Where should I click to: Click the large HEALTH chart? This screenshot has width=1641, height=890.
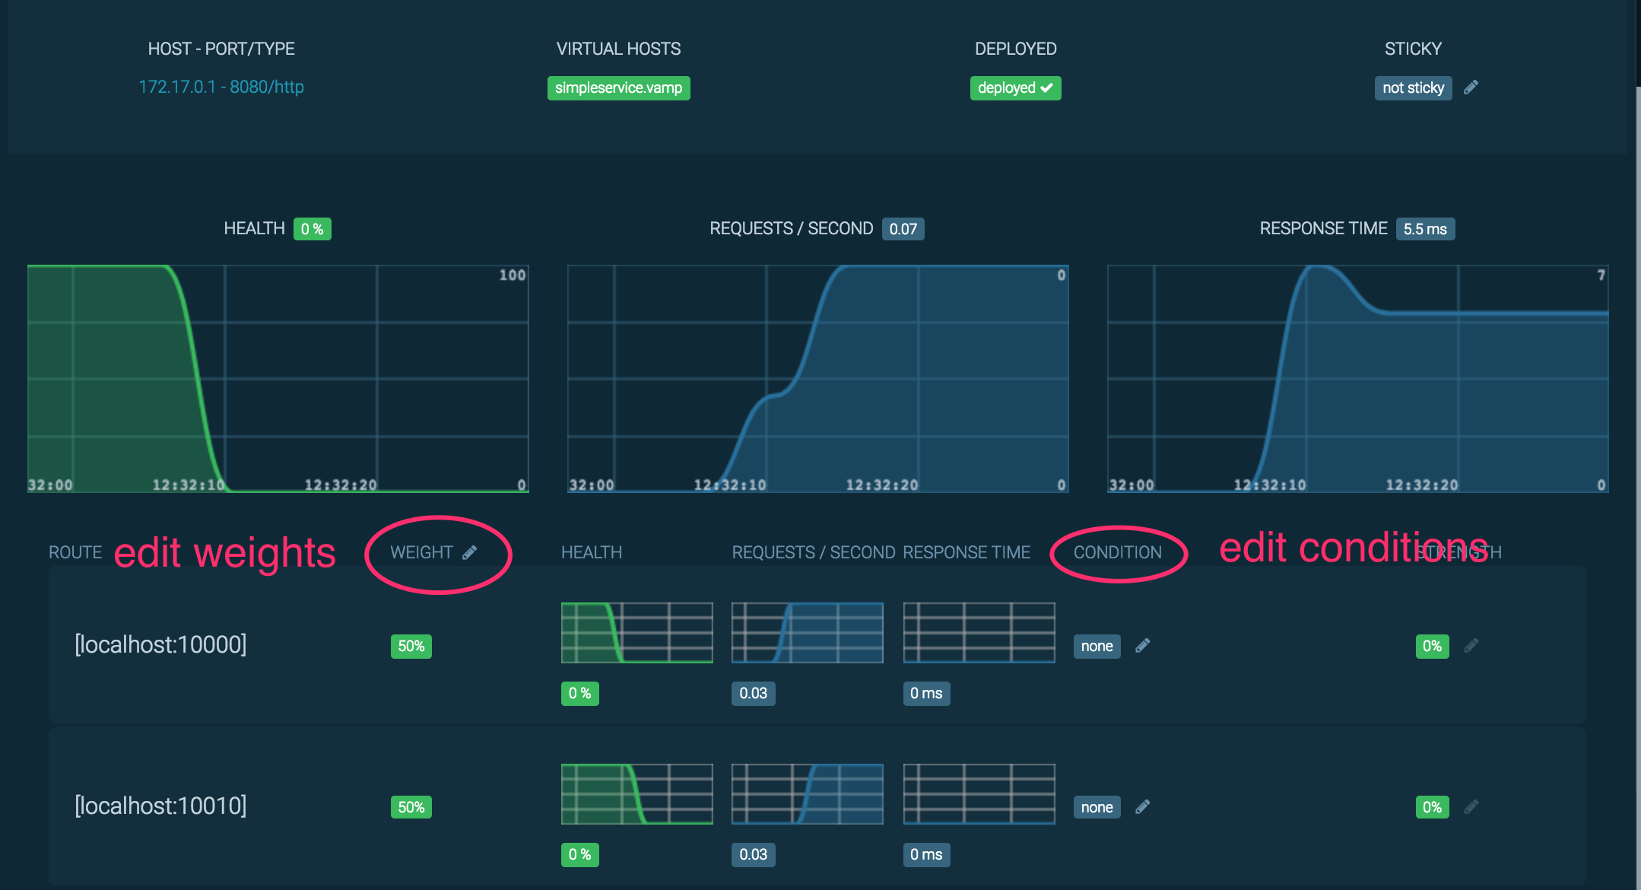[278, 378]
